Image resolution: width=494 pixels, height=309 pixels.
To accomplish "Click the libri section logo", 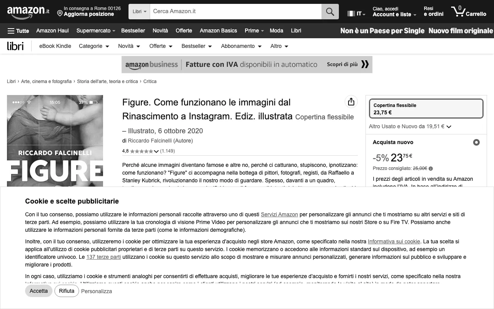I will point(15,46).
